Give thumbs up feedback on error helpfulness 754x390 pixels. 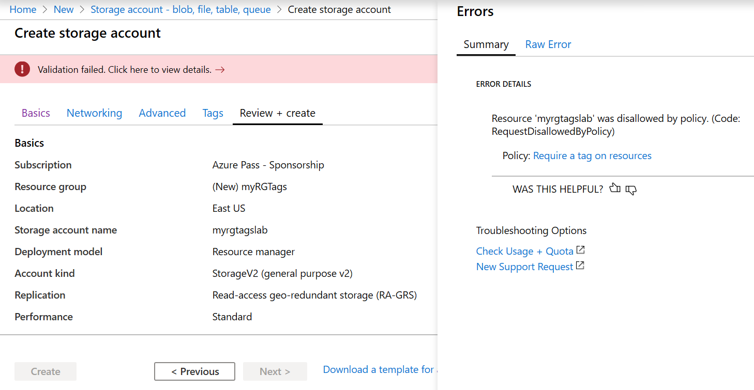click(x=615, y=189)
